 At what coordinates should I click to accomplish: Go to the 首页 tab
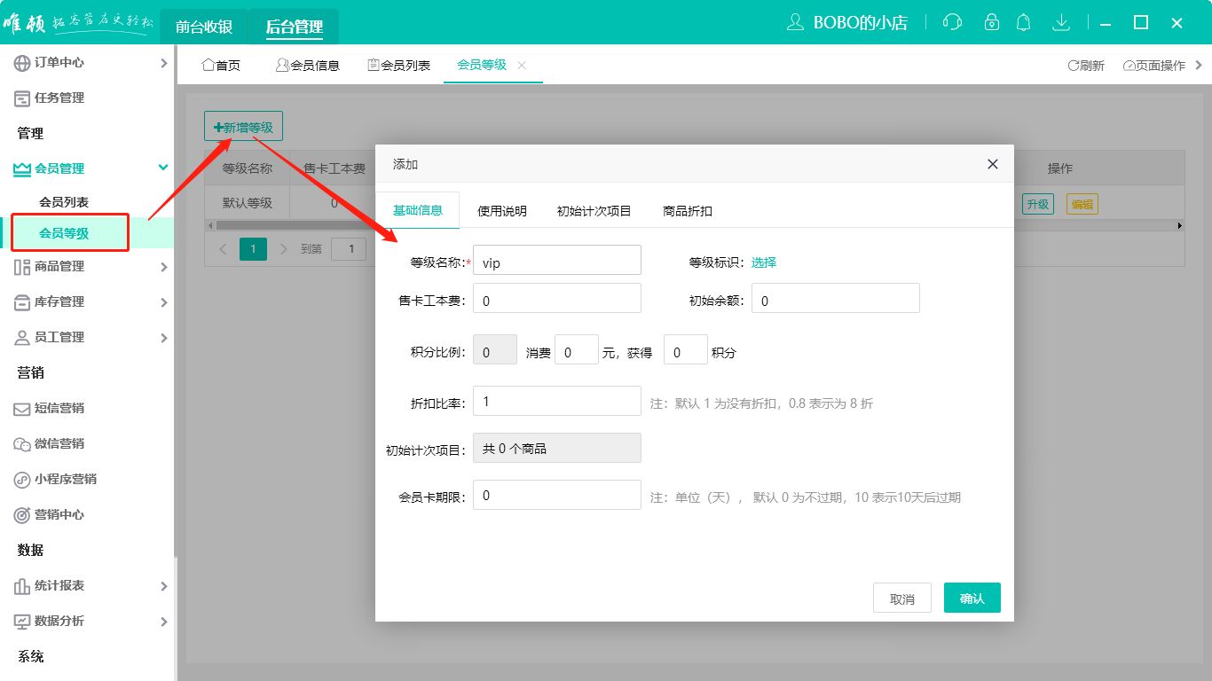[x=221, y=66]
